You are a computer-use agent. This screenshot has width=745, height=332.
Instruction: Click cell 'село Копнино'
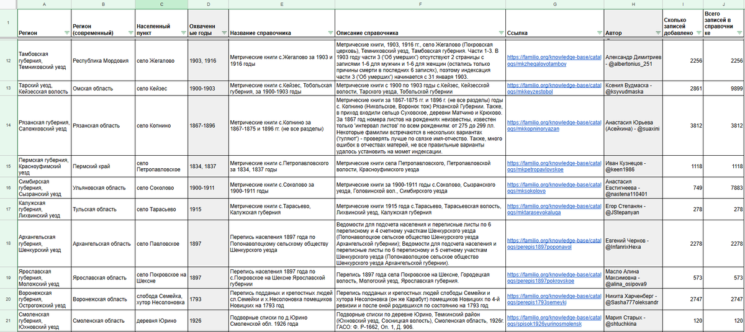[x=161, y=125]
